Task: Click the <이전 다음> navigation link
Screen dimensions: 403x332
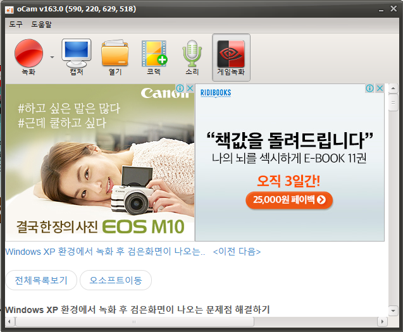Action: [x=237, y=251]
